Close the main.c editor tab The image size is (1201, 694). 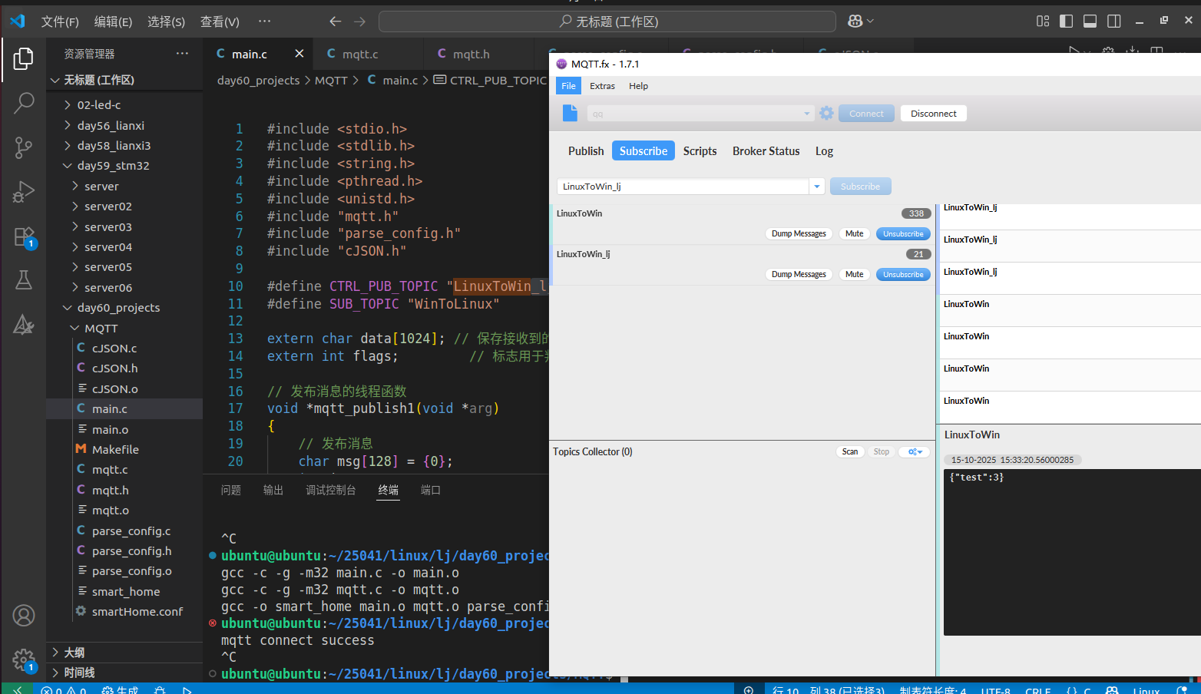tap(299, 54)
